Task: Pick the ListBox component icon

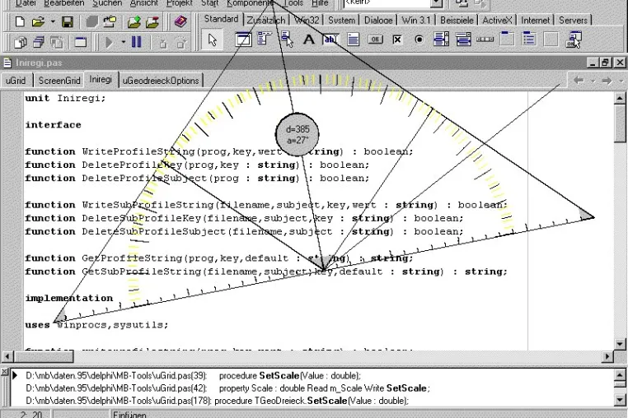Action: (x=441, y=39)
